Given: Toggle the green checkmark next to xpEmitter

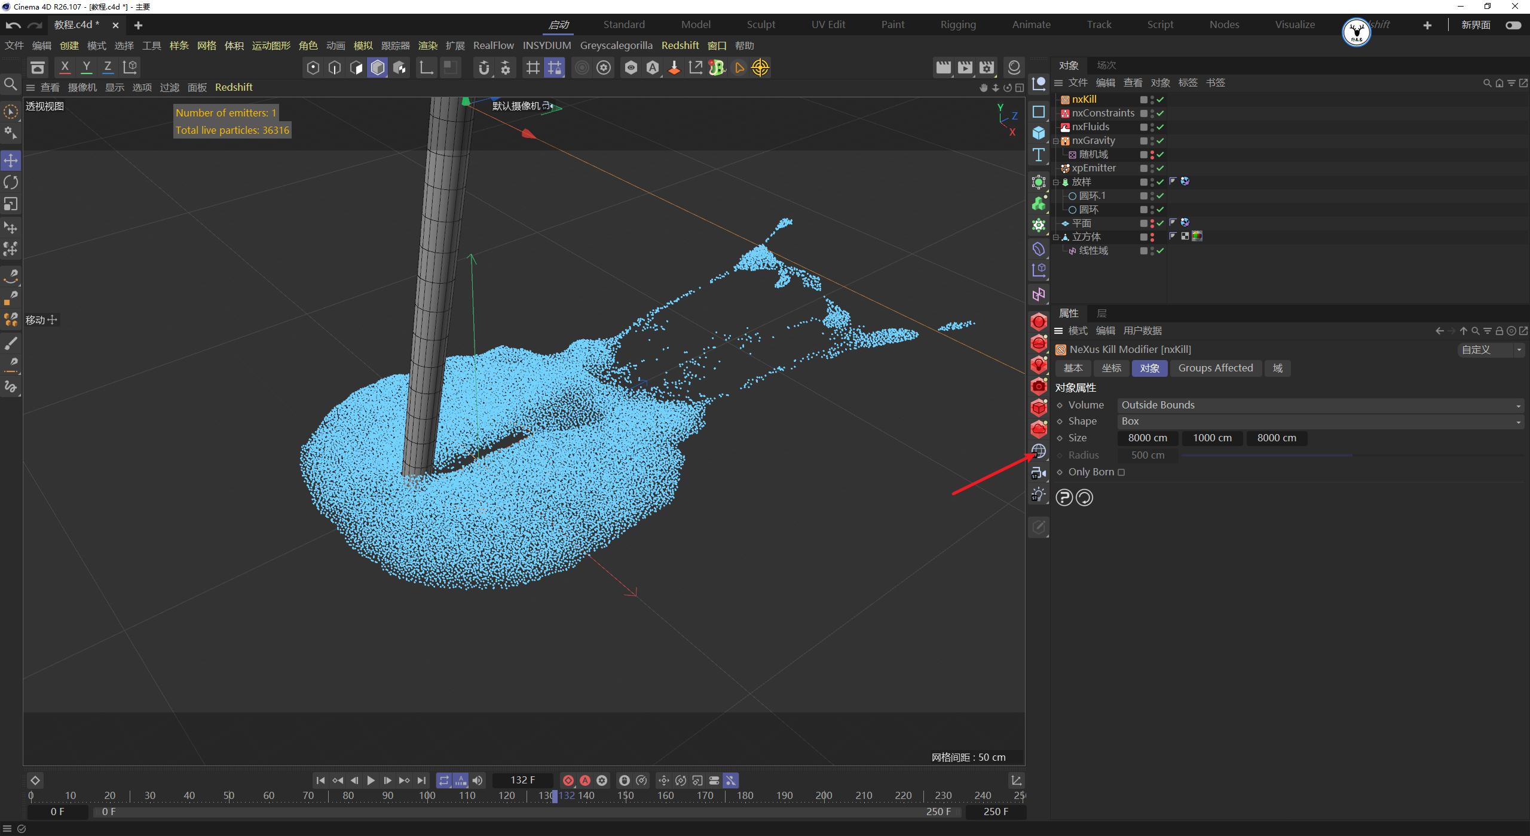Looking at the screenshot, I should (1159, 168).
